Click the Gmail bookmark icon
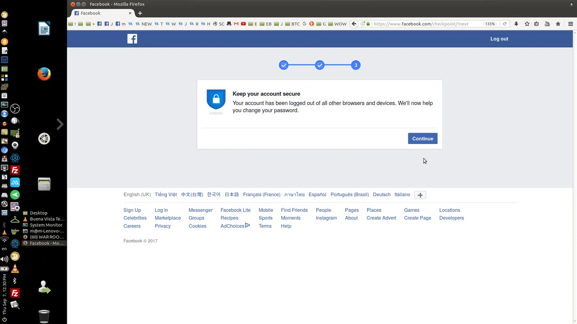Image resolution: width=577 pixels, height=324 pixels. click(236, 24)
